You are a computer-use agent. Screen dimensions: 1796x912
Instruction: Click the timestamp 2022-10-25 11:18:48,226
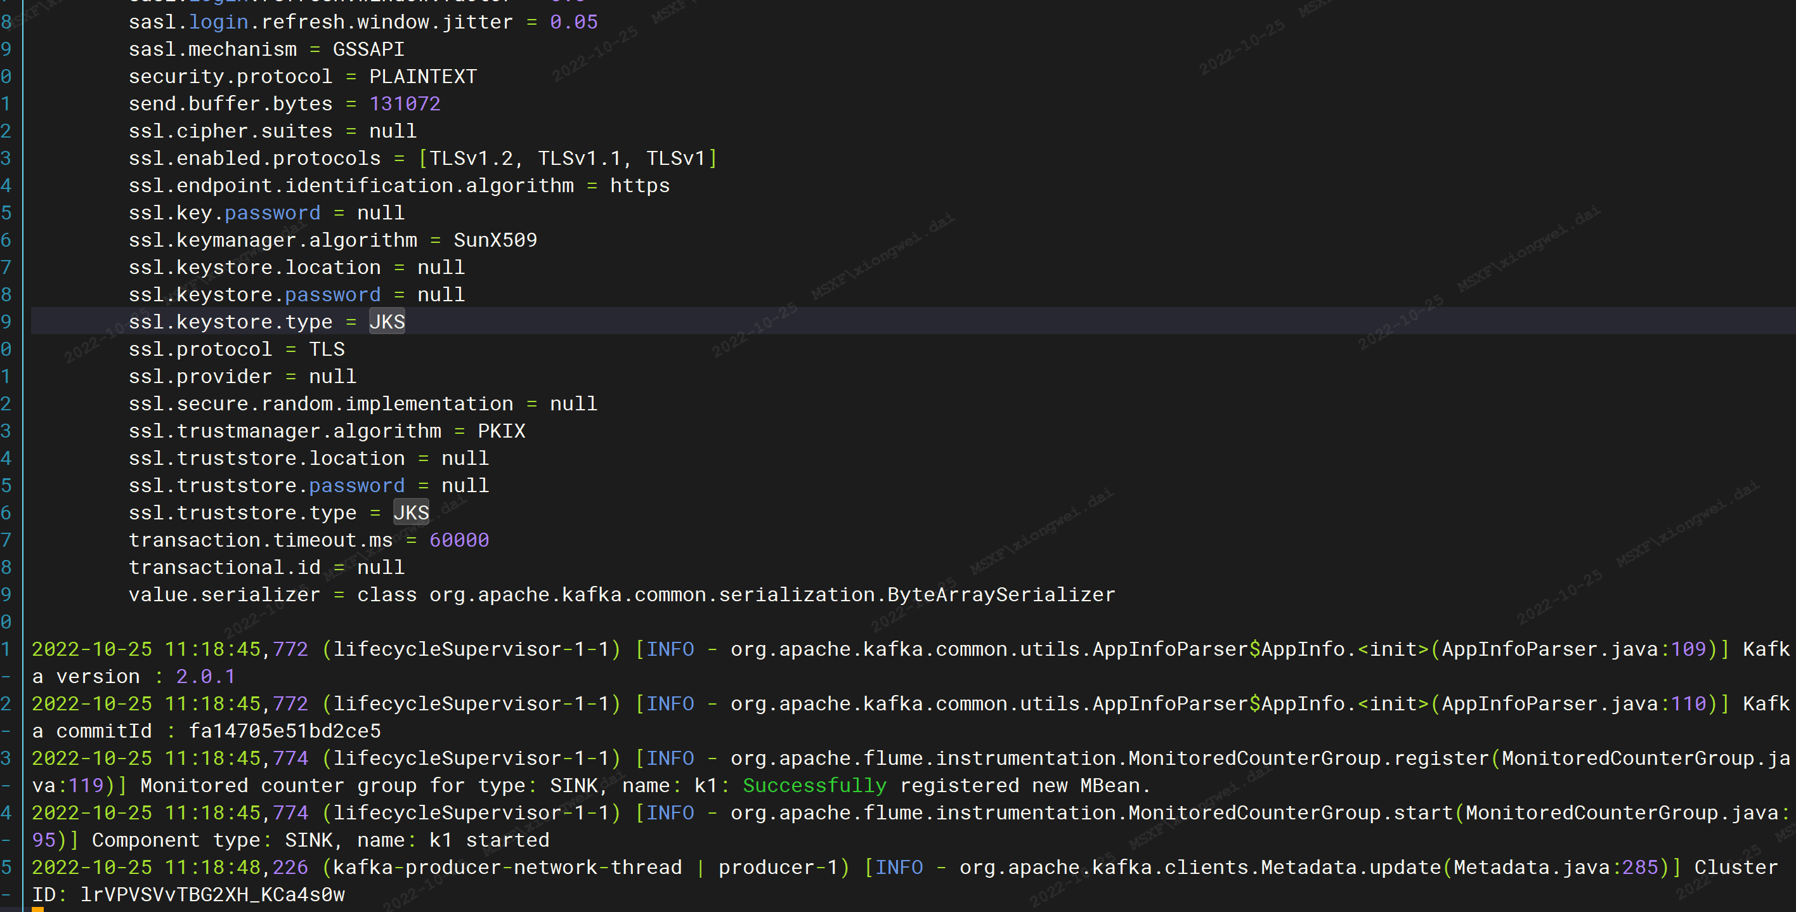170,868
